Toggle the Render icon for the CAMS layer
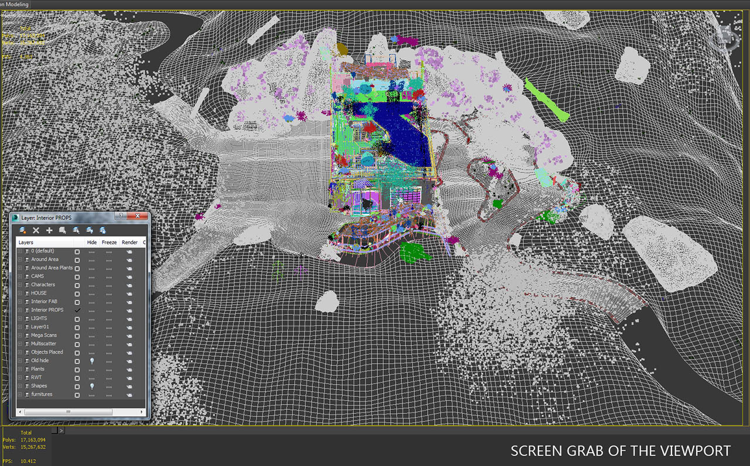This screenshot has height=466, width=750. pos(129,277)
